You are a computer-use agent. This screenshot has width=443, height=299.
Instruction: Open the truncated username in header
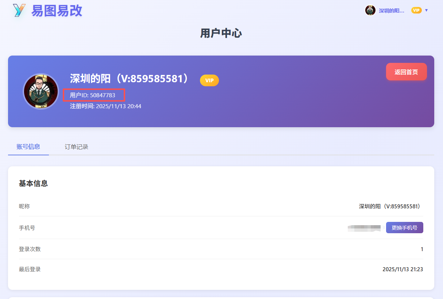391,11
